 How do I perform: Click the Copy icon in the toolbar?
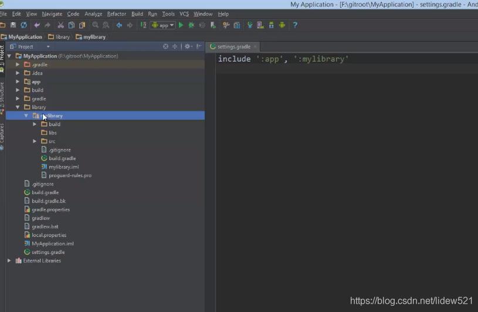[72, 25]
